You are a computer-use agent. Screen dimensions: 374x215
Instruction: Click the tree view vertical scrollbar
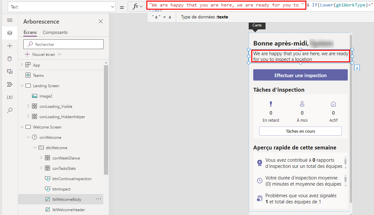pos(106,120)
